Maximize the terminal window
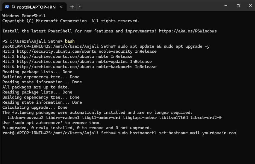This screenshot has height=164, width=255. (x=238, y=6)
